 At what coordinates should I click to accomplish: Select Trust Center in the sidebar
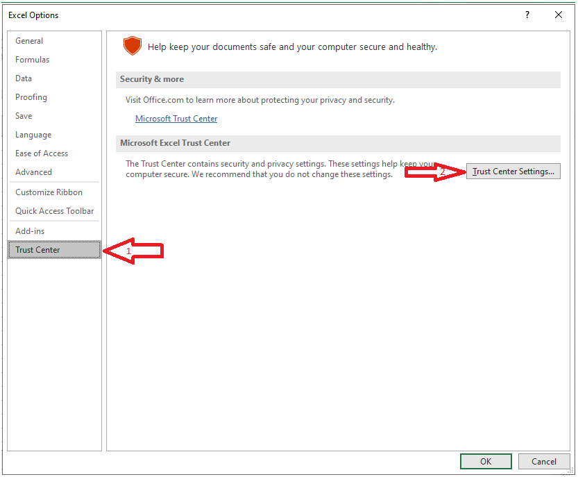point(38,250)
